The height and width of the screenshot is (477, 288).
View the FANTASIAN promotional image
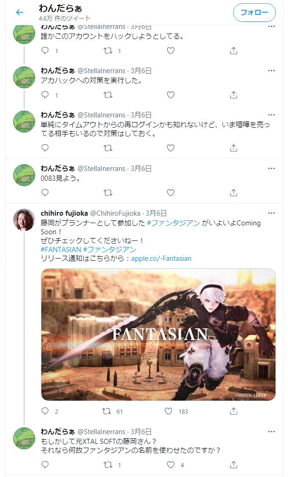click(158, 334)
